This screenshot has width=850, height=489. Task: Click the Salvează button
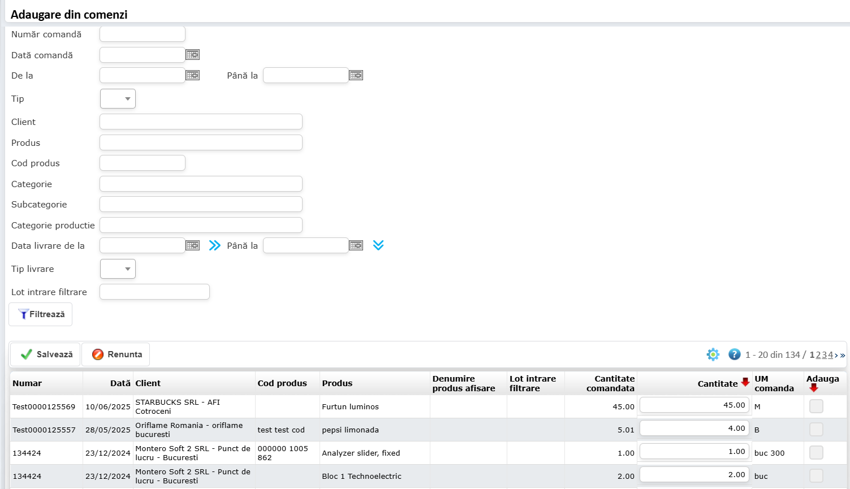click(45, 354)
